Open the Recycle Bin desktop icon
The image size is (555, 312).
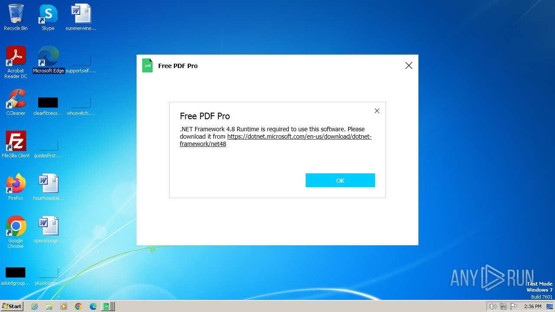16,17
